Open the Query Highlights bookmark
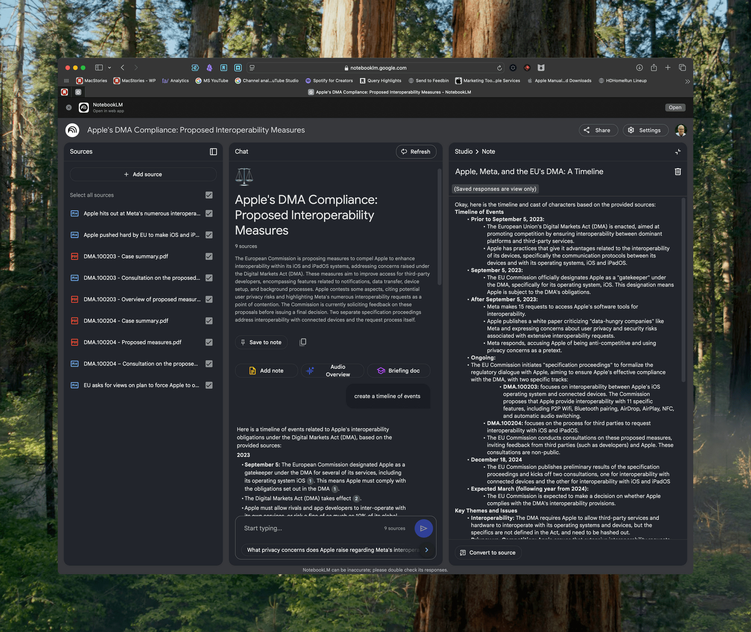The height and width of the screenshot is (632, 751). tap(380, 81)
